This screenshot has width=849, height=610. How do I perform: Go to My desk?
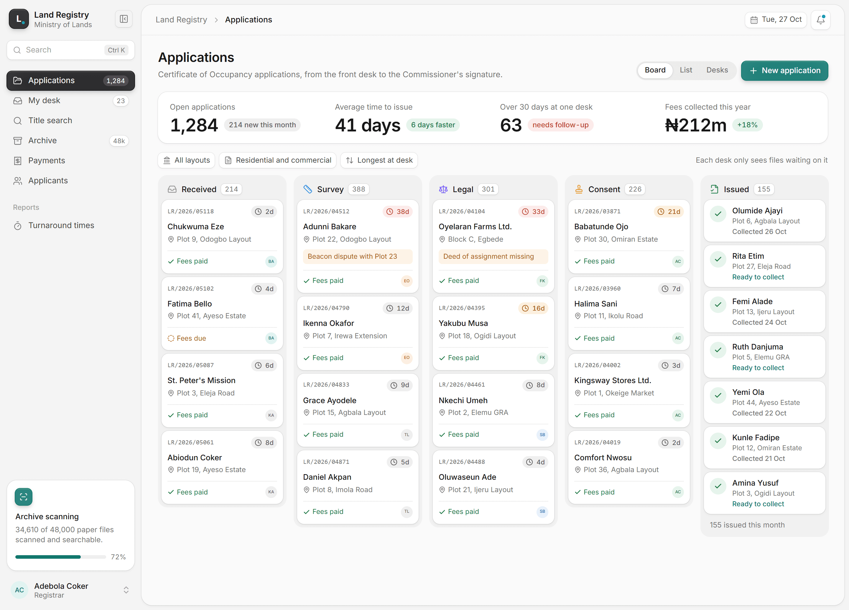click(71, 101)
